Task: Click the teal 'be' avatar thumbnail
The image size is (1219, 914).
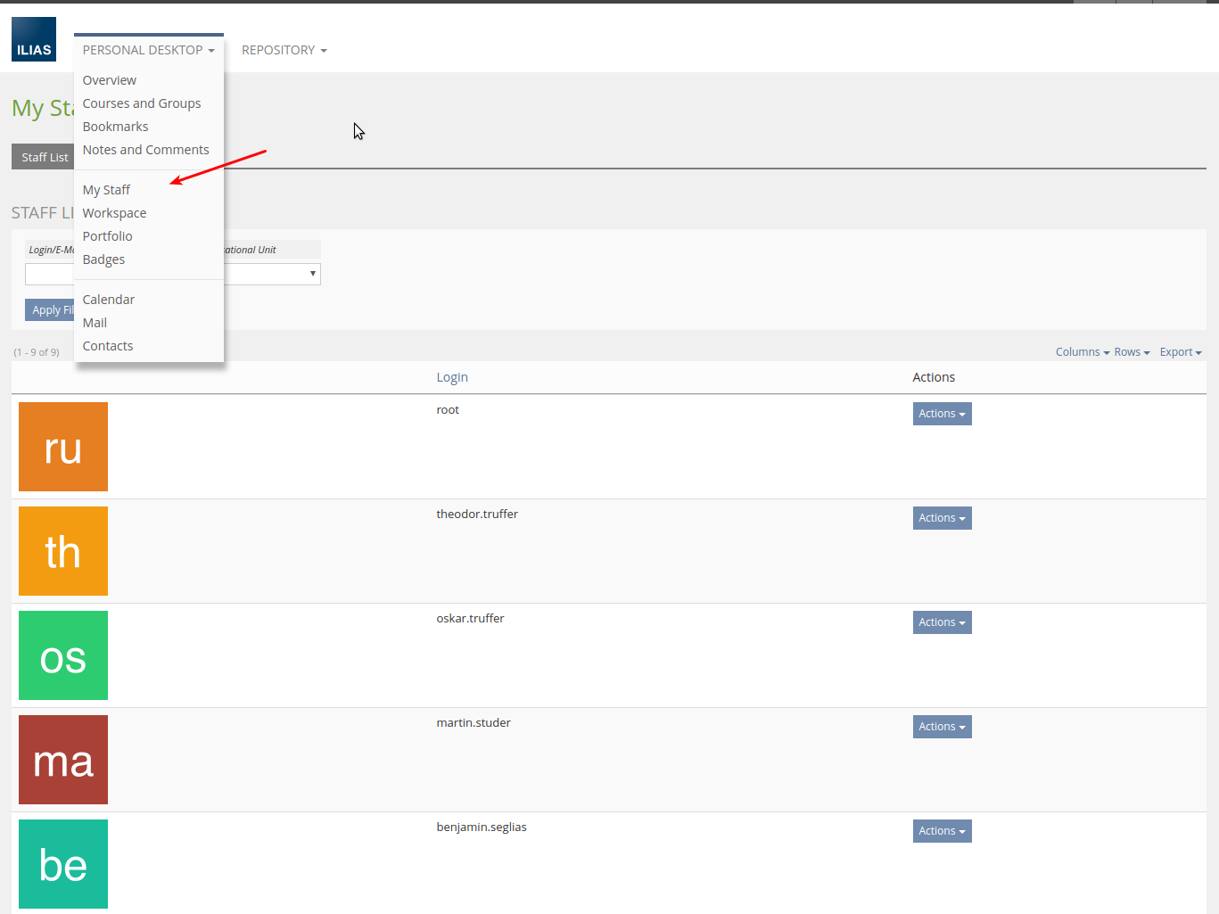Action: (63, 864)
